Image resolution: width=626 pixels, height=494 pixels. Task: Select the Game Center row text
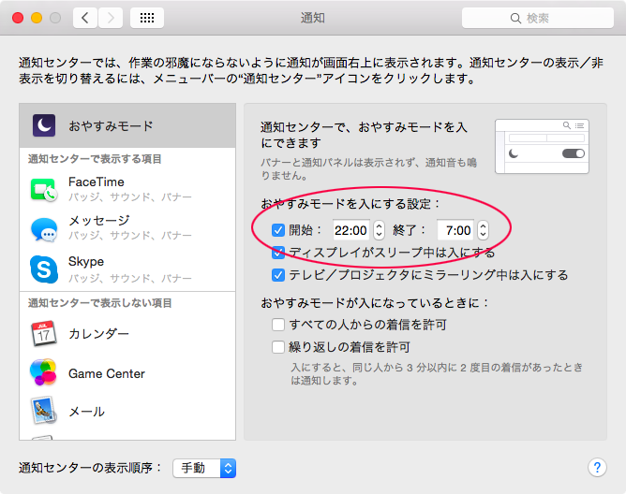[x=107, y=373]
